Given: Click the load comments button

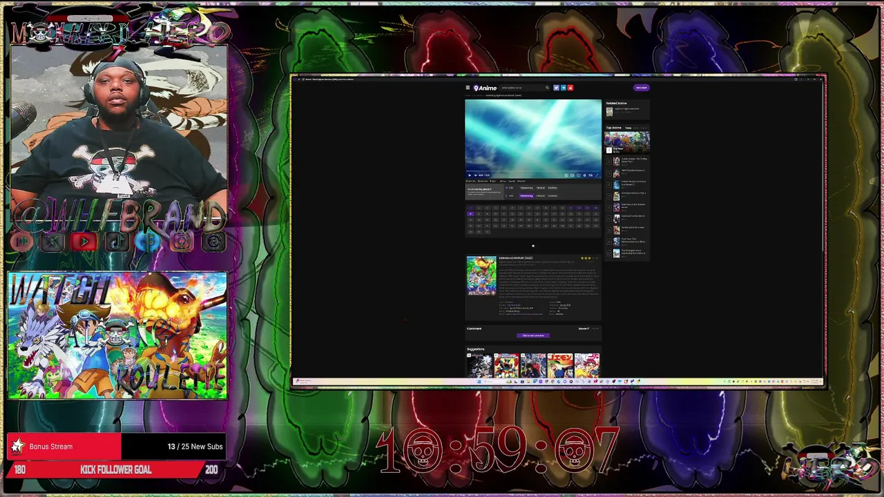Looking at the screenshot, I should coord(533,335).
